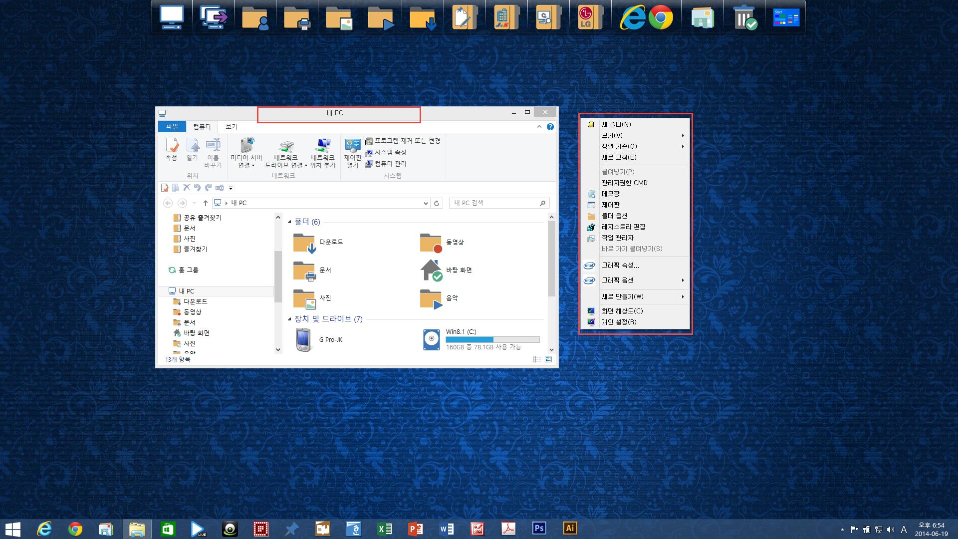Click the Win8.1 (C:) disk usage bar

click(492, 339)
